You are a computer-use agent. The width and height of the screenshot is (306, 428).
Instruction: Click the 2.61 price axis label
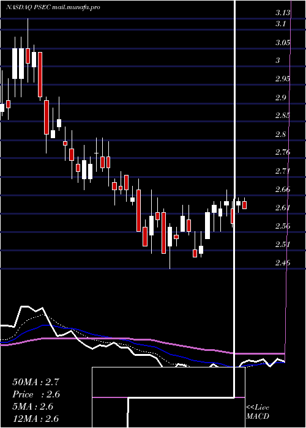[x=283, y=208]
